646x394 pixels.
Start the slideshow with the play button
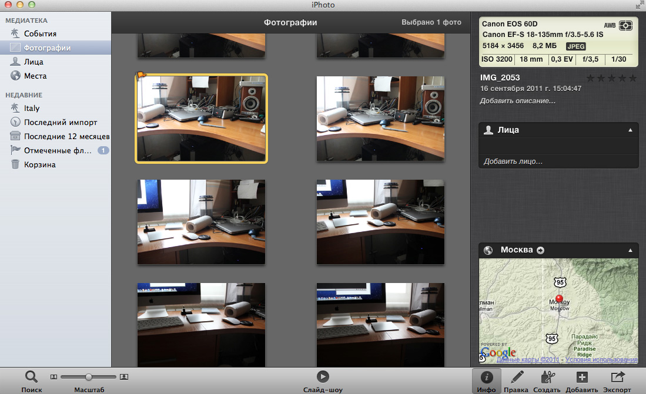pos(322,377)
